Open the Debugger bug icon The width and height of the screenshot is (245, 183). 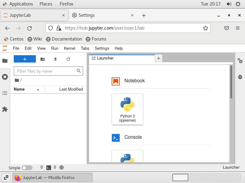240,77
